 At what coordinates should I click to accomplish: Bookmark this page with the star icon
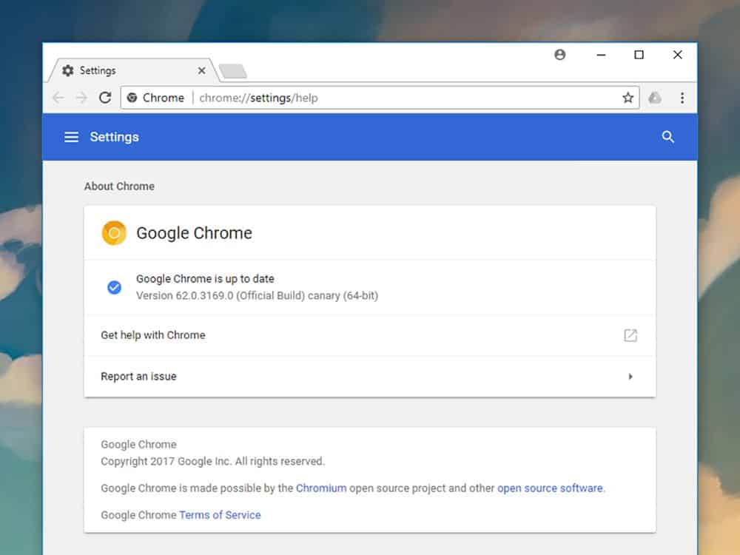pyautogui.click(x=628, y=98)
